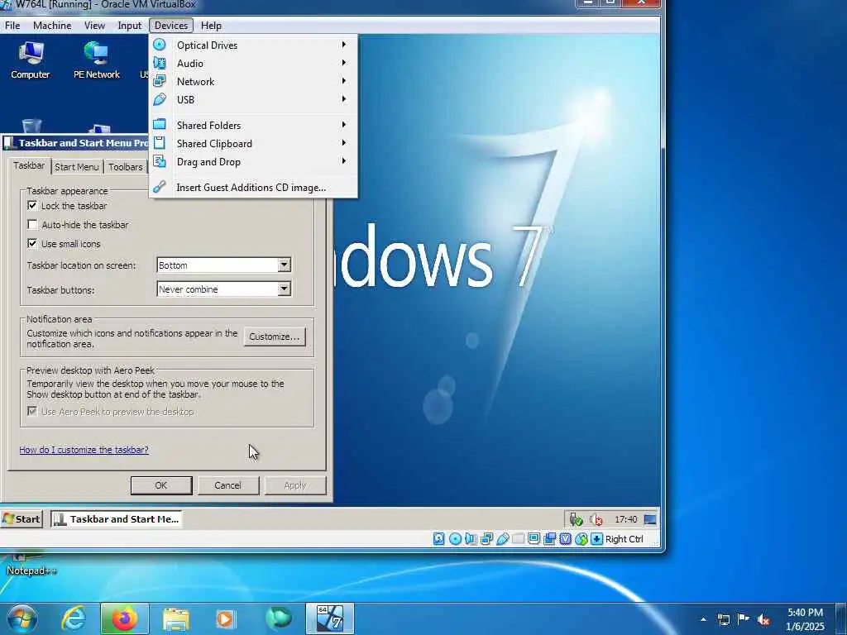This screenshot has height=635, width=847.
Task: Open the View menu
Action: click(x=94, y=26)
